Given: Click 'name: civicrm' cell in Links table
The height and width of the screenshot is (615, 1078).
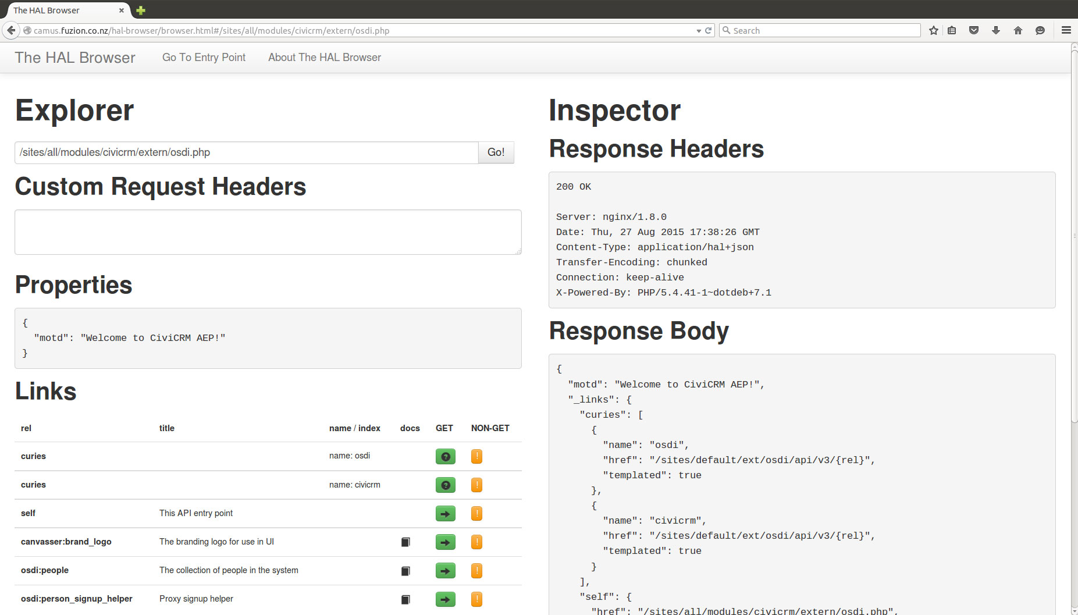Looking at the screenshot, I should pyautogui.click(x=355, y=485).
